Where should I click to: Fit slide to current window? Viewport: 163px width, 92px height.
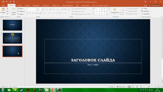pos(161,87)
